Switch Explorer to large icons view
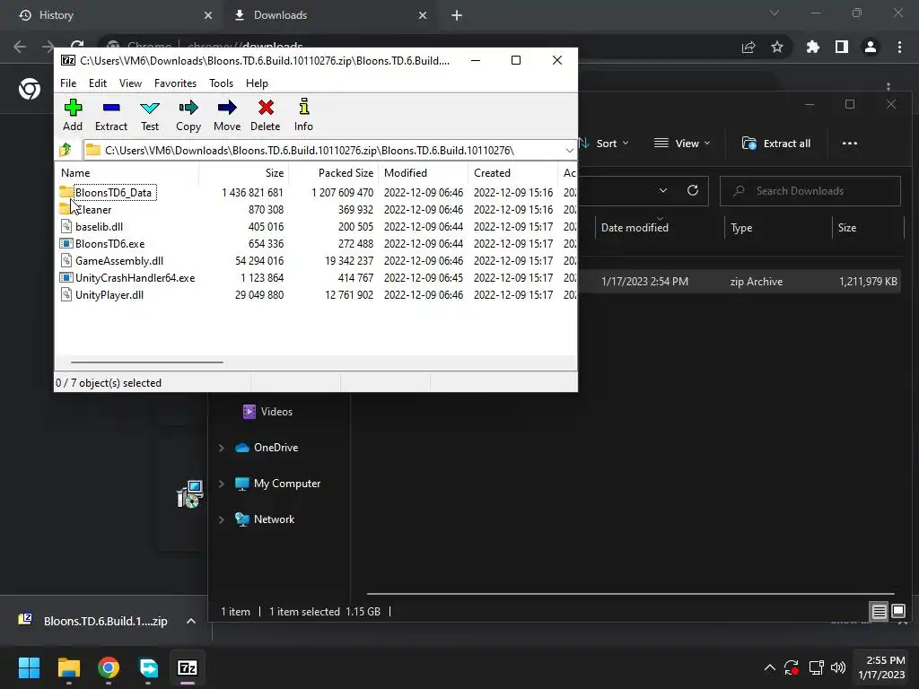 tap(897, 612)
